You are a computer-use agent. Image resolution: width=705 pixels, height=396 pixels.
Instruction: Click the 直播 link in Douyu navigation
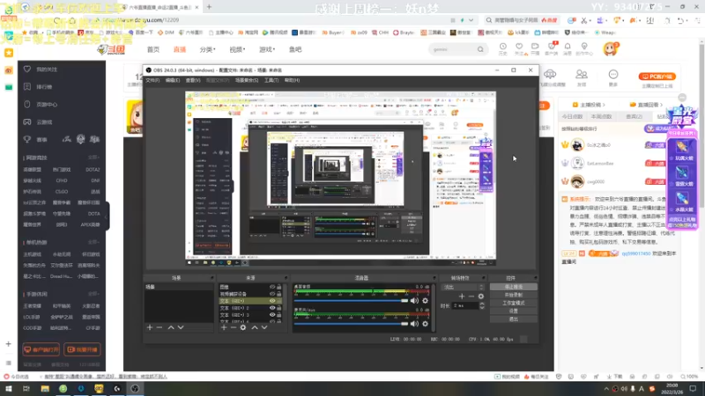(x=180, y=49)
